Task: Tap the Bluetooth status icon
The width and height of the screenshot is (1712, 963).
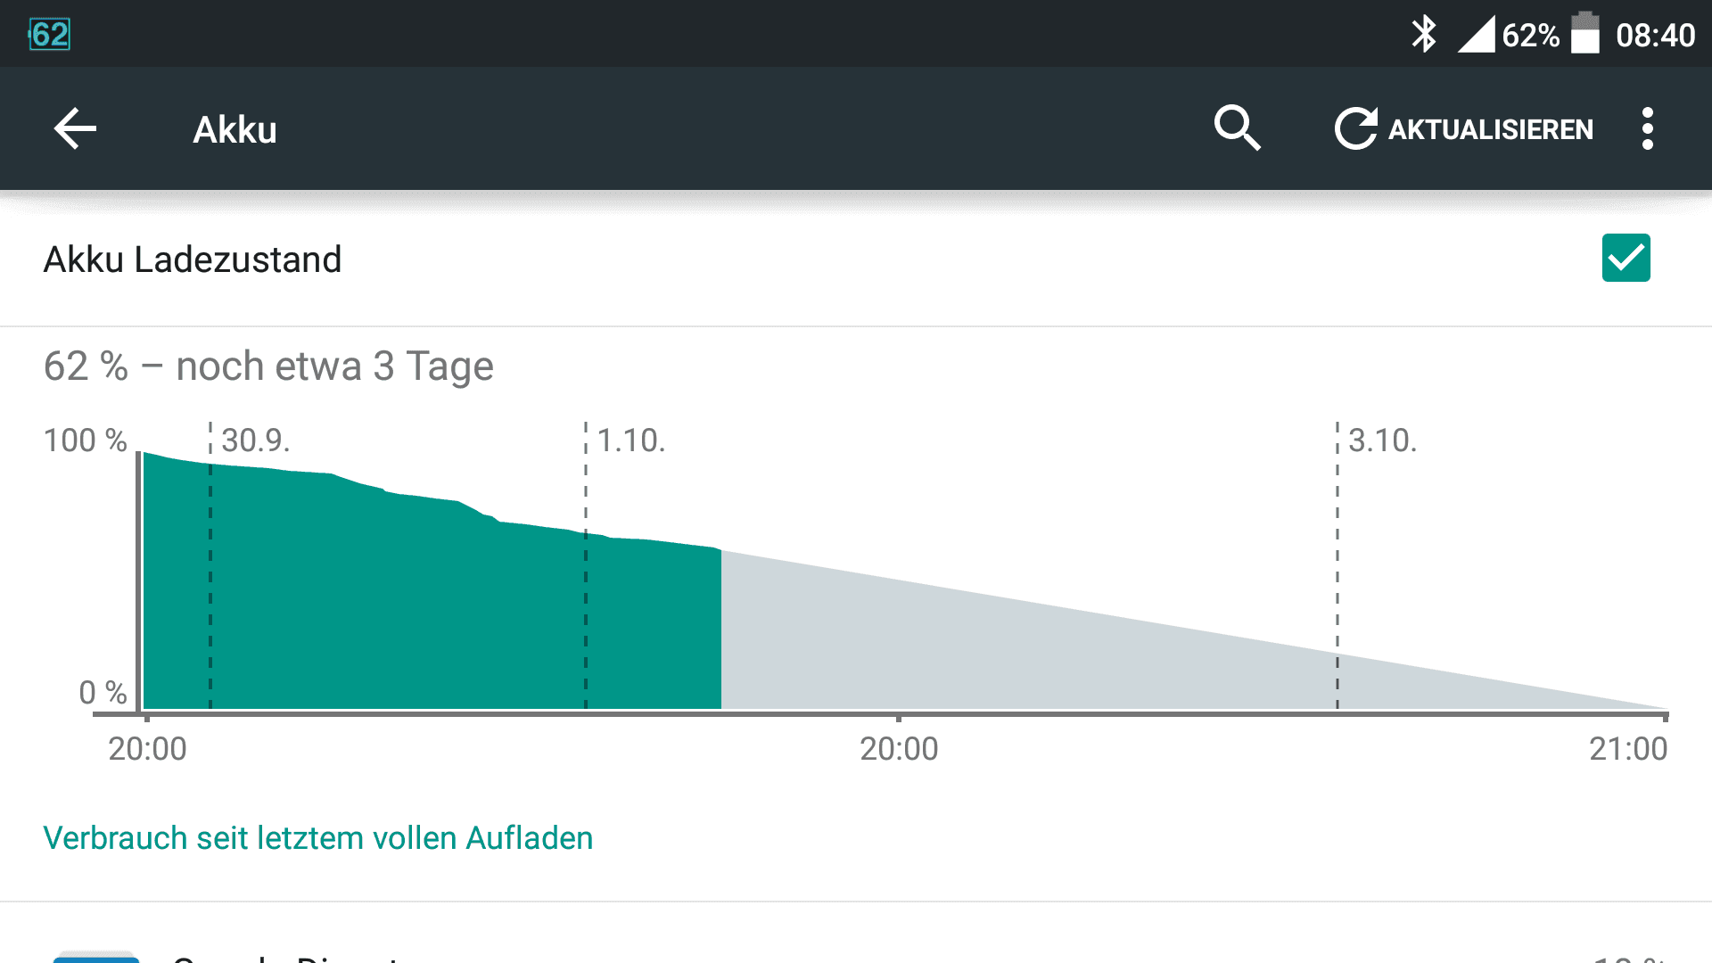Action: [x=1424, y=35]
